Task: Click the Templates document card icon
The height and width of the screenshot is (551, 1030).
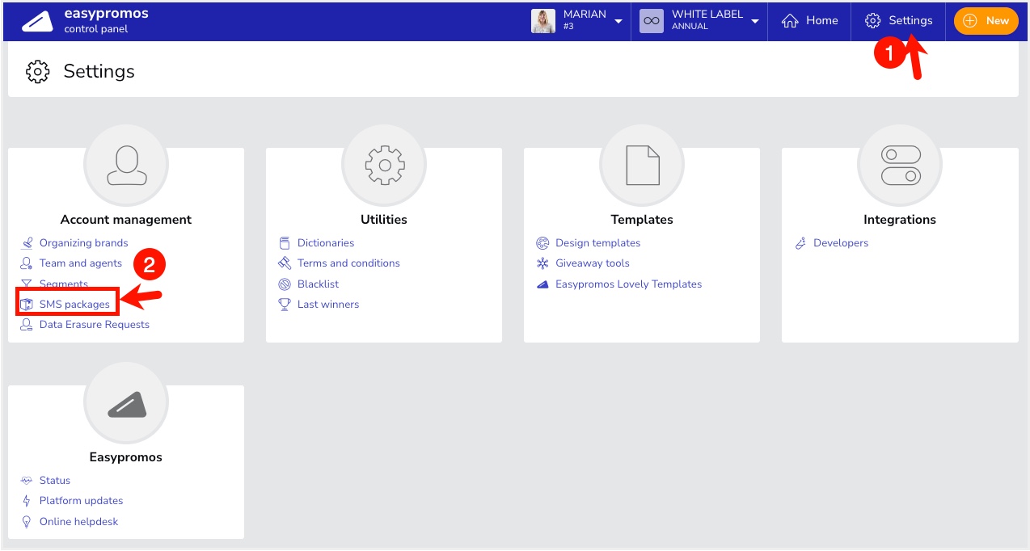Action: coord(642,165)
